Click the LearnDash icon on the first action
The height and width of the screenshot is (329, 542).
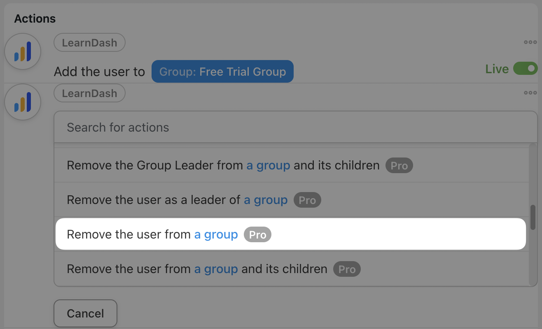point(23,51)
